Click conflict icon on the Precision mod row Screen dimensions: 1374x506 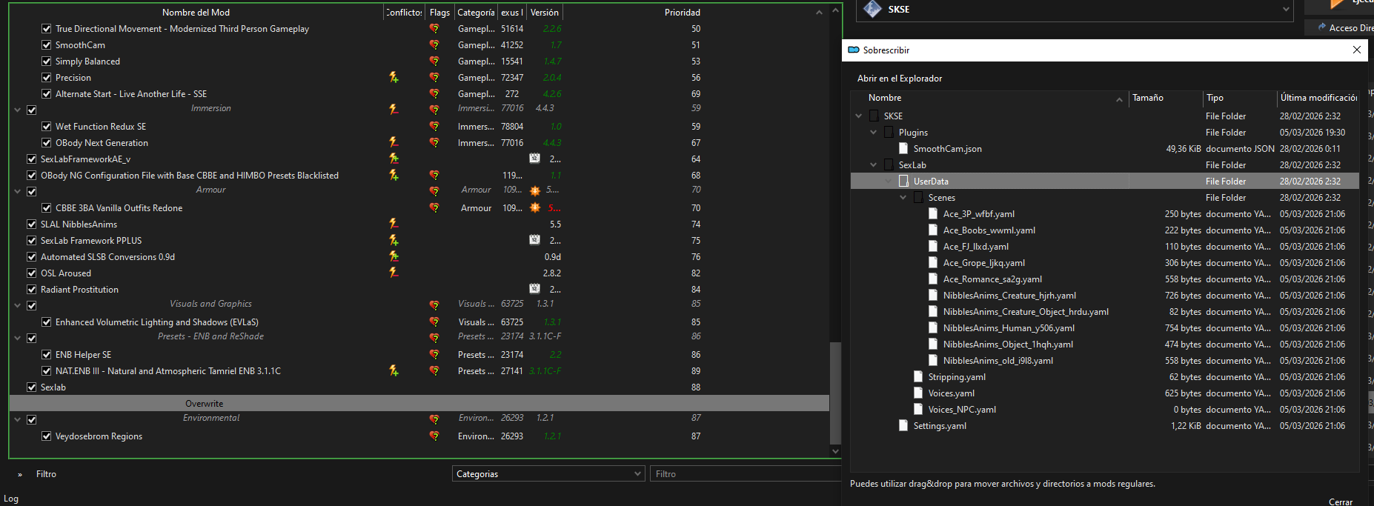tap(394, 77)
